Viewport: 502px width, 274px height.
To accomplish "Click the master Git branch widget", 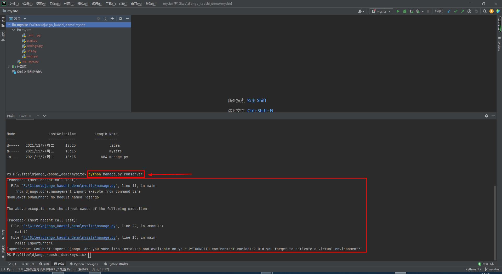I will (x=492, y=269).
